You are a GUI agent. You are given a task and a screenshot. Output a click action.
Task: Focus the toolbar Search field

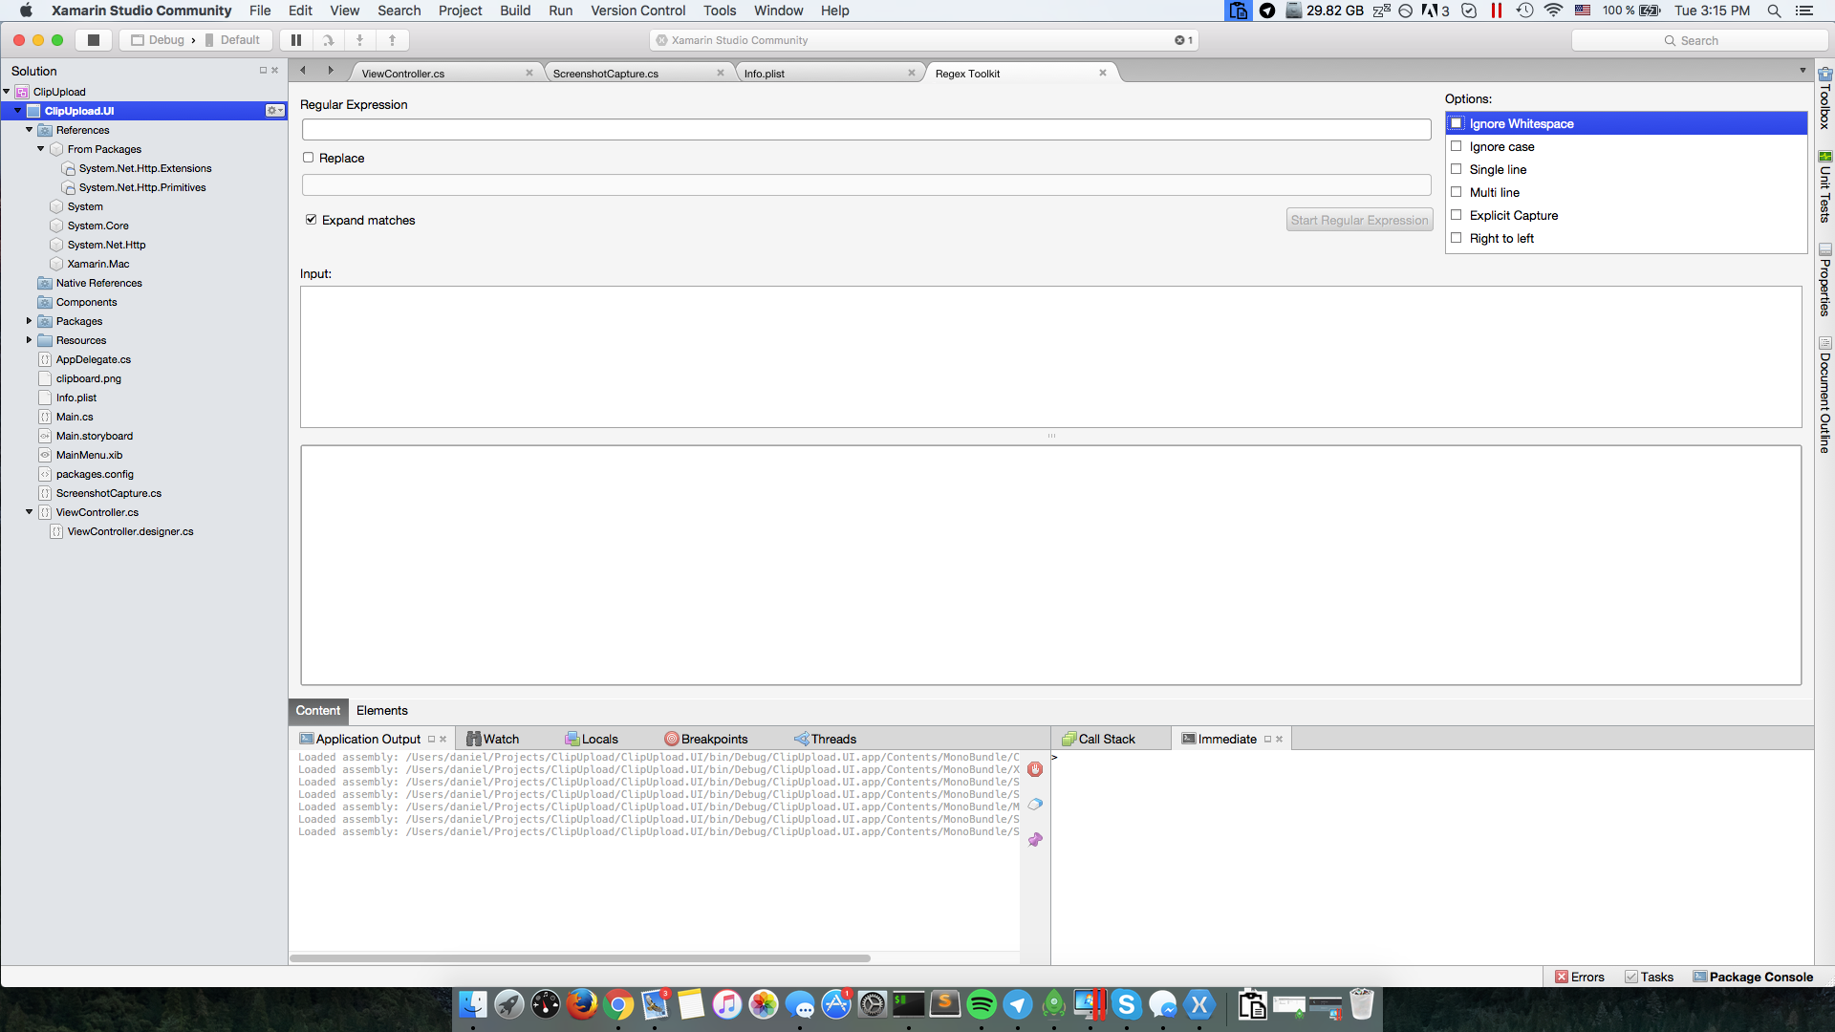pos(1699,40)
